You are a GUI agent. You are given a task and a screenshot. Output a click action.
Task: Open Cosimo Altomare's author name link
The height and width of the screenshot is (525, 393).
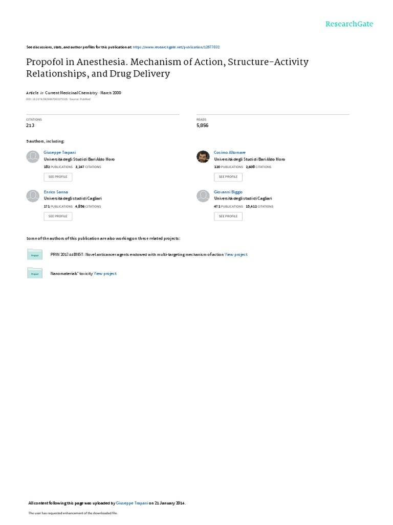pos(226,153)
